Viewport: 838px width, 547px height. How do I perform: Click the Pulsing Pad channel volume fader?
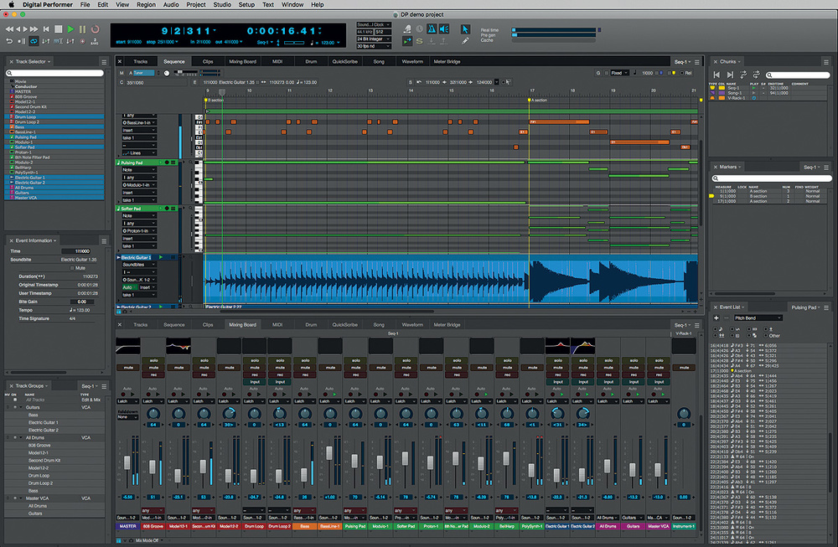pyautogui.click(x=354, y=461)
